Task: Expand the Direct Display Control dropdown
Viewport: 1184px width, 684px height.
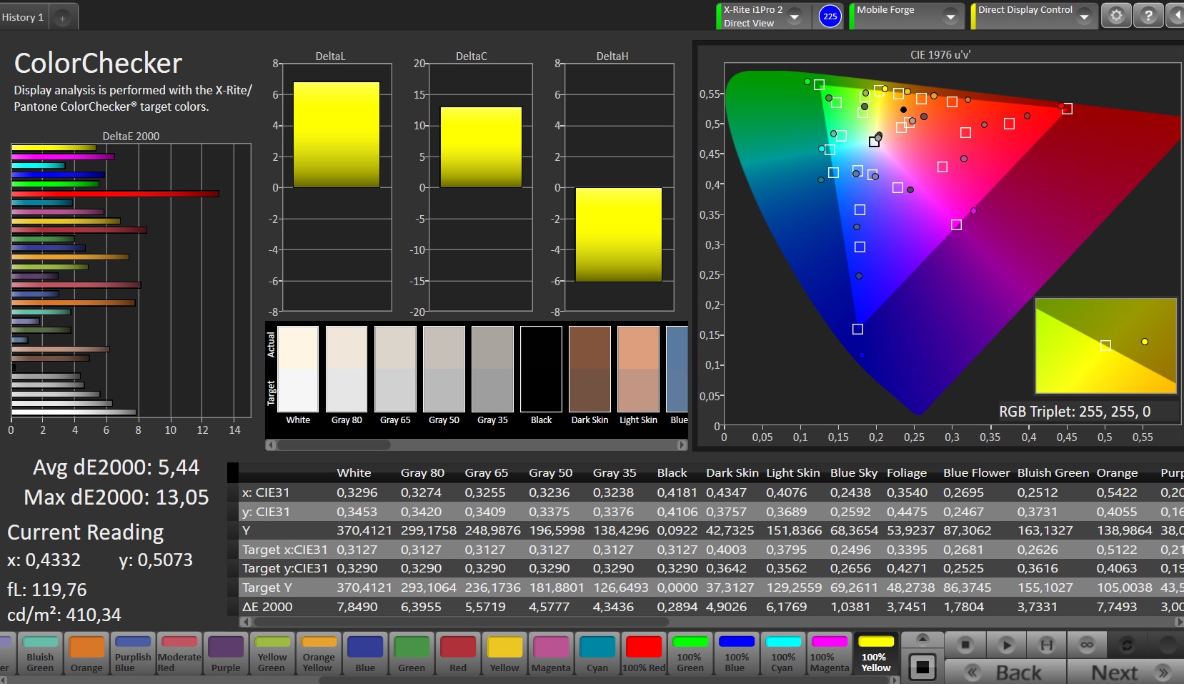Action: [1084, 16]
